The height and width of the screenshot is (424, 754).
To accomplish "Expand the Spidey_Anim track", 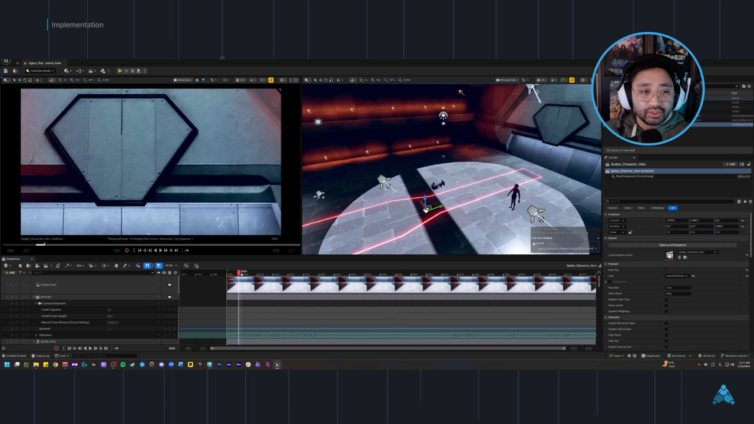I will 34,342.
